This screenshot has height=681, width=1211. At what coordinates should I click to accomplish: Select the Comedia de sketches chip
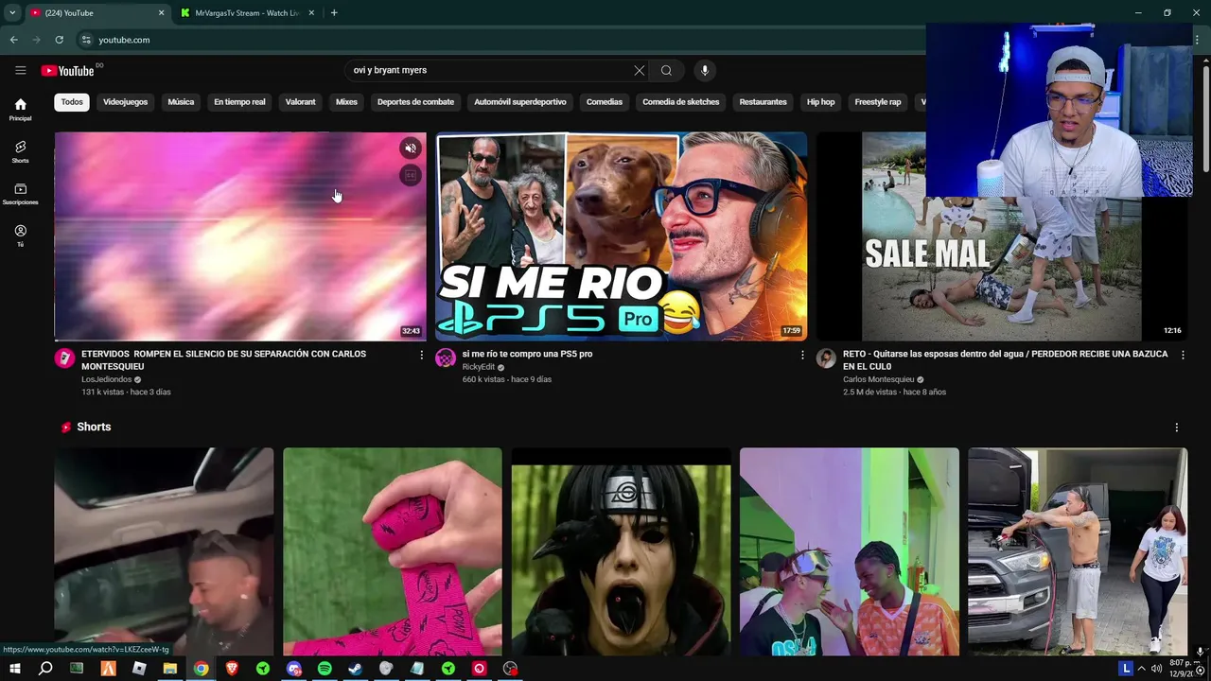681,102
